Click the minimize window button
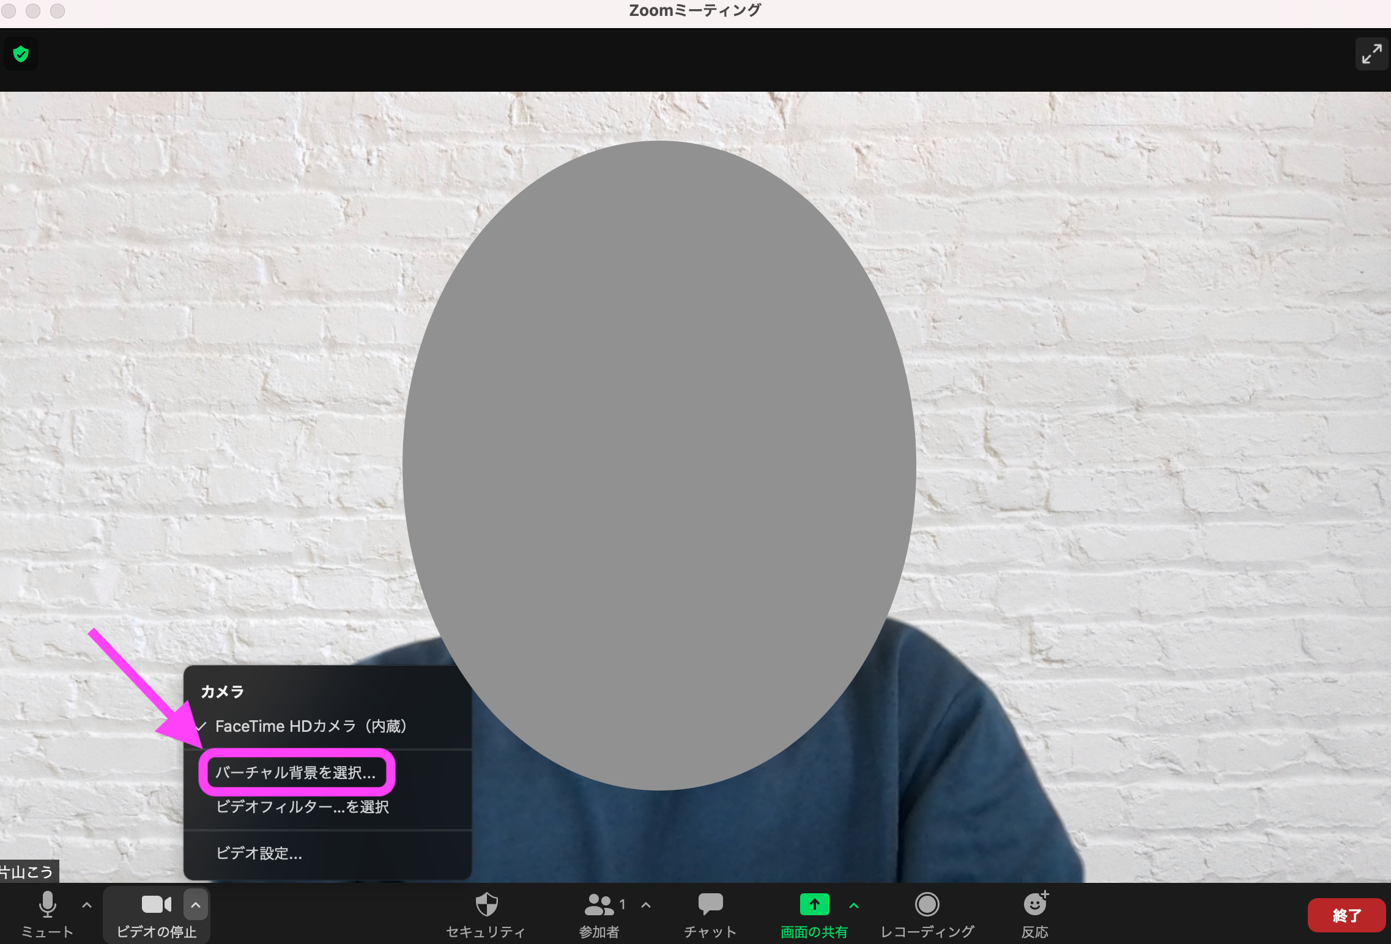Screen dimensions: 1391x944 coord(33,11)
